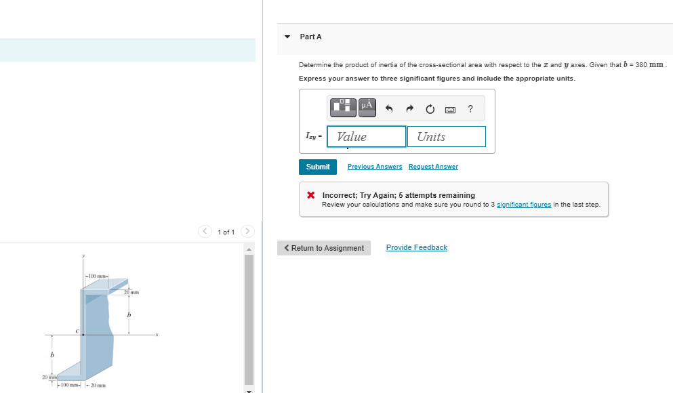Click the red incorrect X icon
The image size is (673, 393).
(x=311, y=195)
